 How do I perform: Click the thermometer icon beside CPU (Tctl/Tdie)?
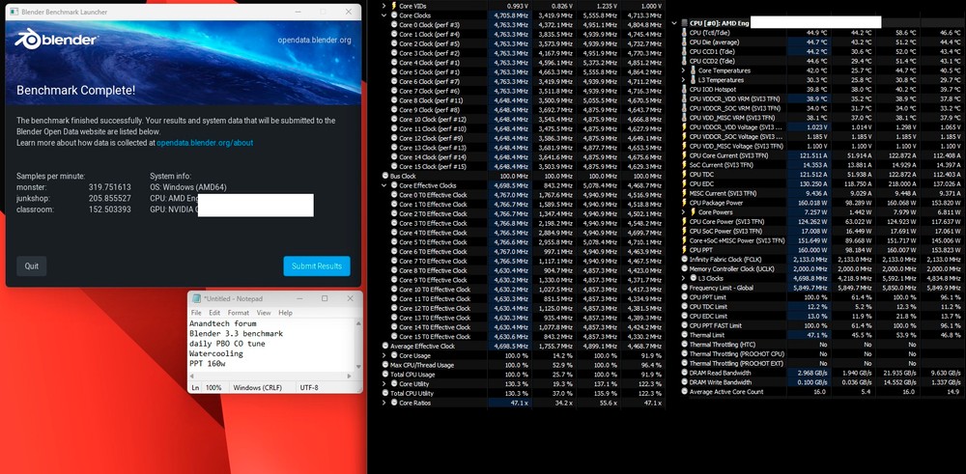tap(685, 32)
